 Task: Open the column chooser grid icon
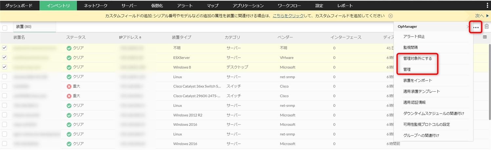[x=485, y=37]
